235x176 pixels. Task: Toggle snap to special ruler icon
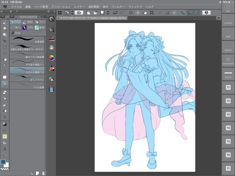click(x=189, y=13)
